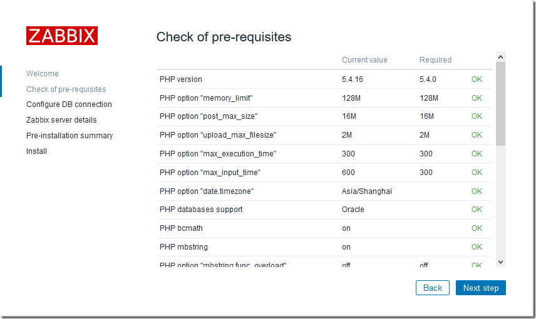
Task: Click the PHP option "memory_limit" row label
Action: pos(206,98)
